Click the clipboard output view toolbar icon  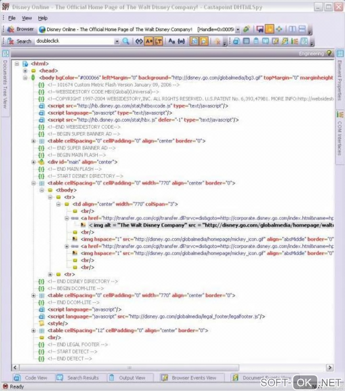[x=256, y=41]
